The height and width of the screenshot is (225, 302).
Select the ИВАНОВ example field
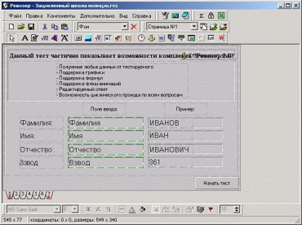(x=185, y=123)
